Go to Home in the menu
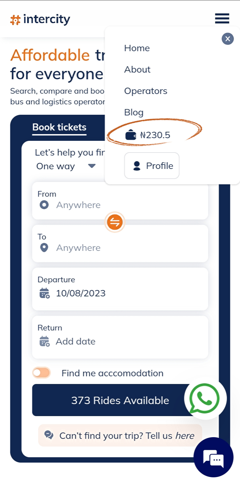The width and height of the screenshot is (240, 484). tap(137, 48)
